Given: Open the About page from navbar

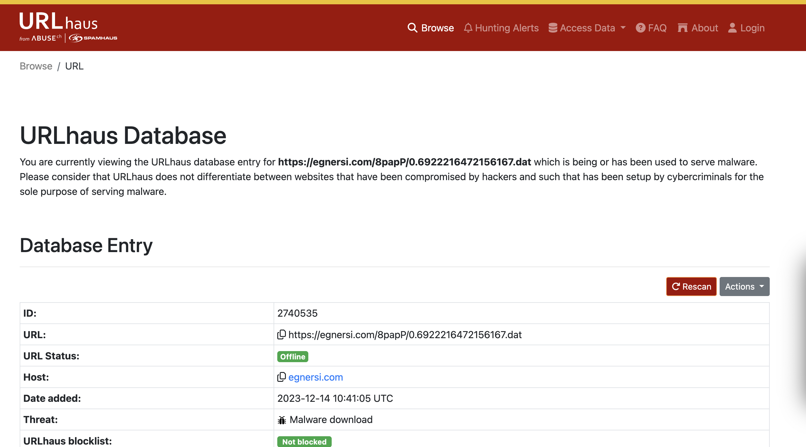Looking at the screenshot, I should (x=704, y=28).
